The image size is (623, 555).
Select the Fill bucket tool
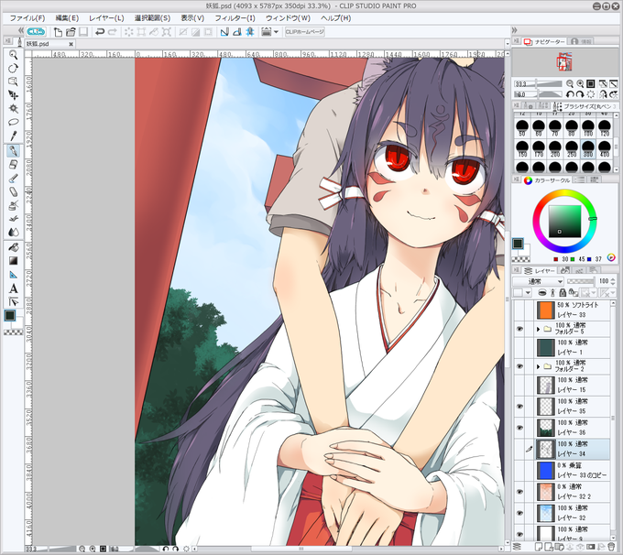pyautogui.click(x=13, y=247)
